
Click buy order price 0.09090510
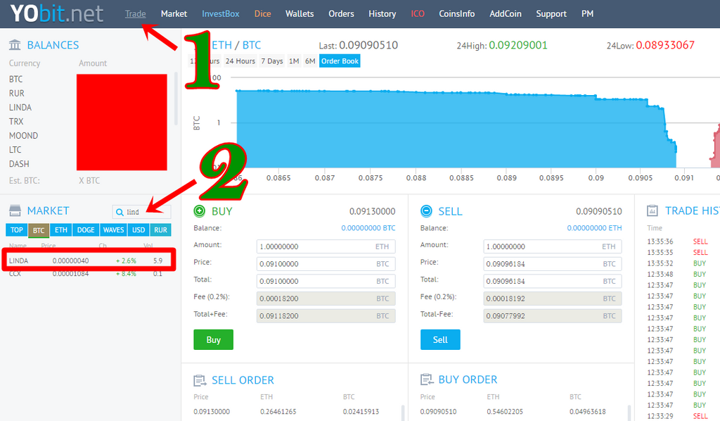439,411
